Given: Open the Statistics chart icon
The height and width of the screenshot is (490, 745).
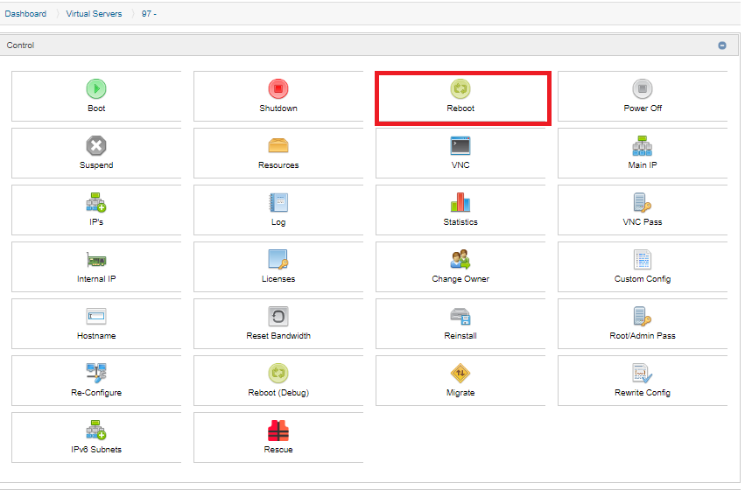Looking at the screenshot, I should (x=460, y=202).
